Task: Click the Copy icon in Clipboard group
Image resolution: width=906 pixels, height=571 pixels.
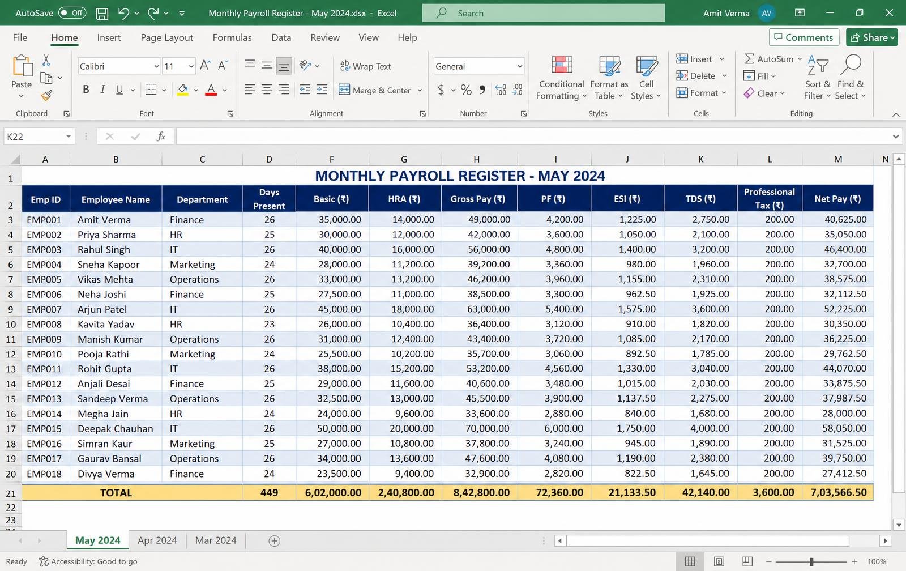Action: point(46,78)
